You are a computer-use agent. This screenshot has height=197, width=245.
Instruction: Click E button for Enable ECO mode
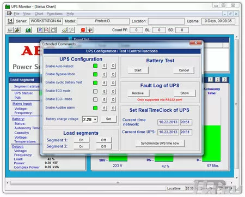tap(104, 91)
